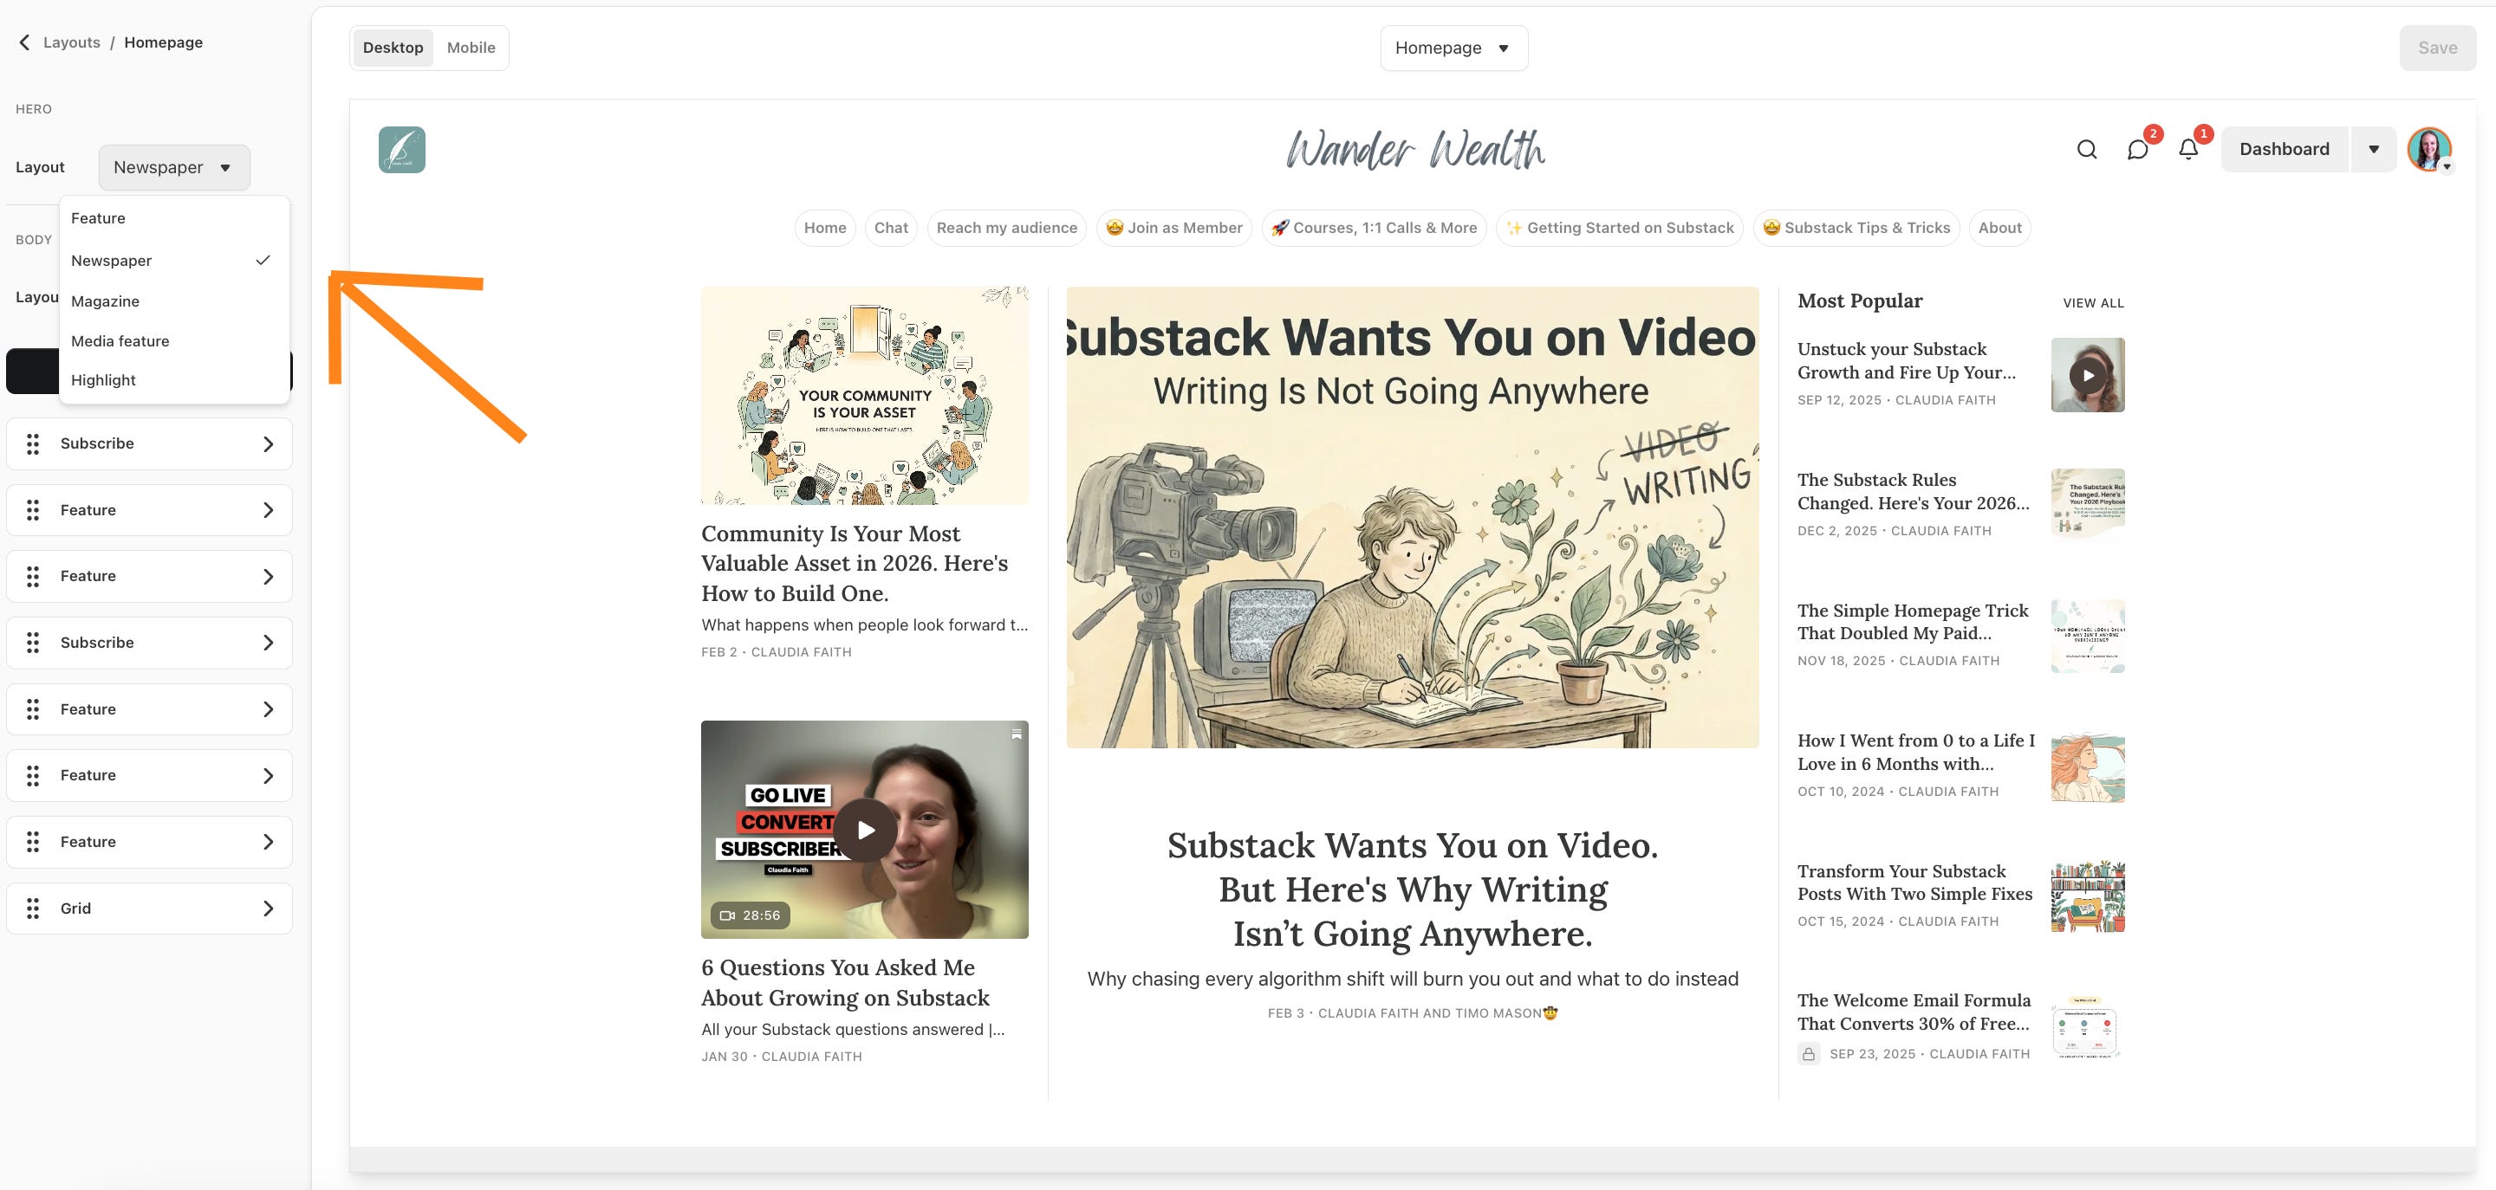Choose the checked Newspaper layout option

(x=174, y=261)
